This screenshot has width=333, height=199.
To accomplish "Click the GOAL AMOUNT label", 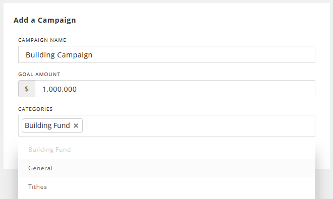I will tap(39, 75).
